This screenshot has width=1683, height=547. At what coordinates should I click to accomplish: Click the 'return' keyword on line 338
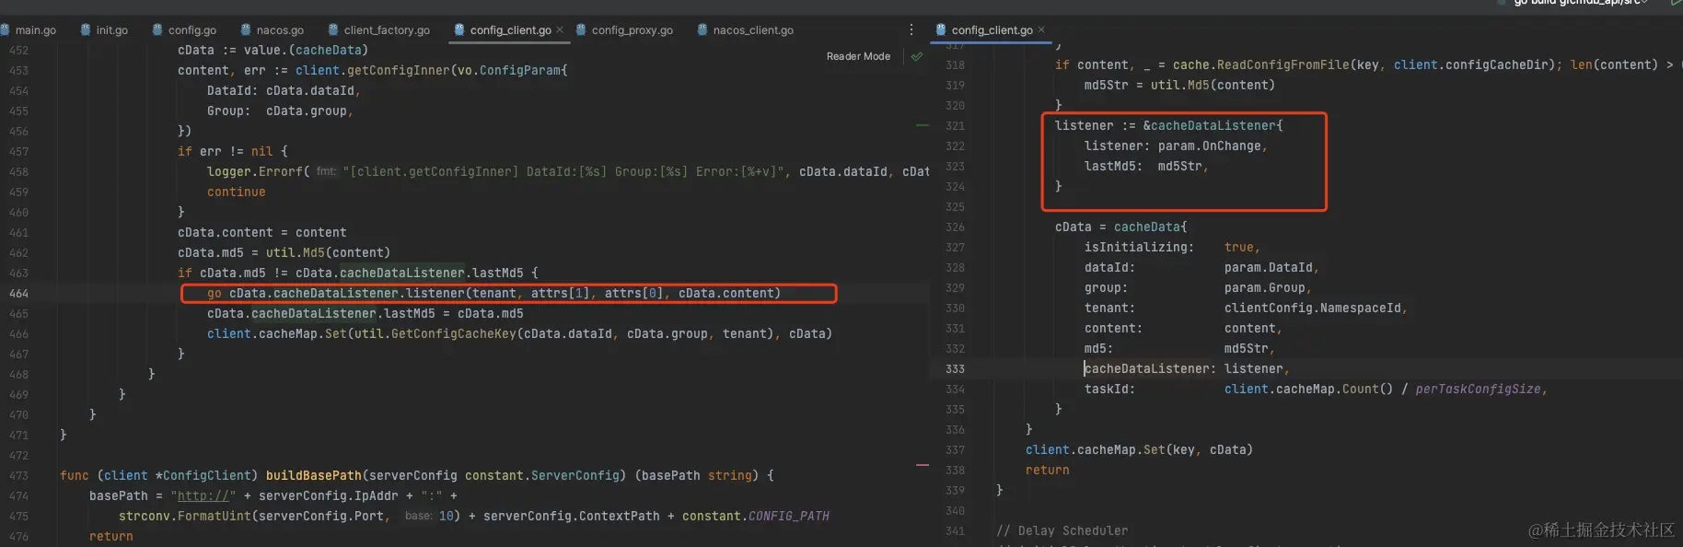pyautogui.click(x=1048, y=470)
